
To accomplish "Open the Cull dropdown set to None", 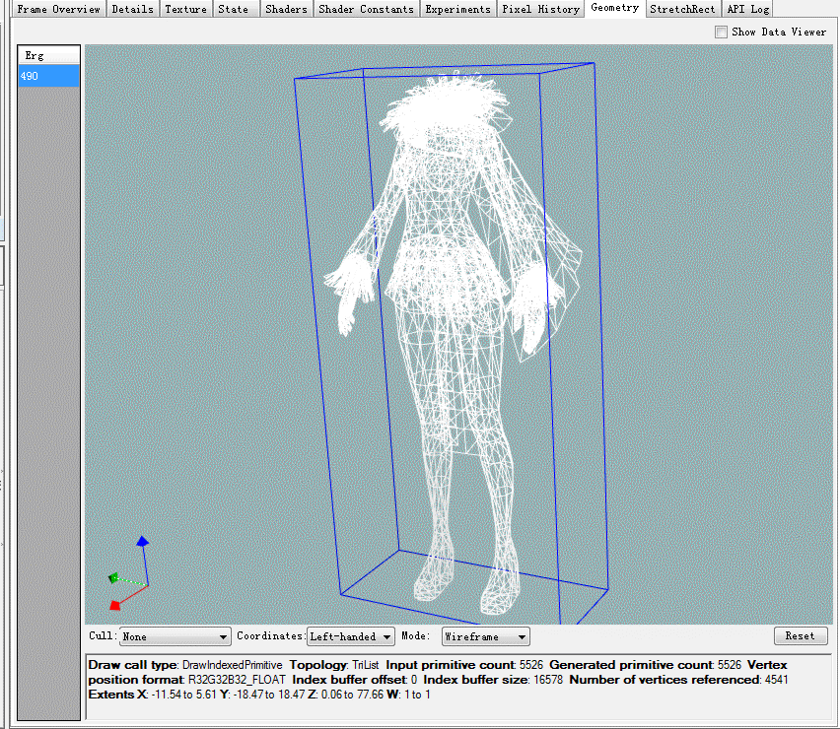I will tap(175, 636).
